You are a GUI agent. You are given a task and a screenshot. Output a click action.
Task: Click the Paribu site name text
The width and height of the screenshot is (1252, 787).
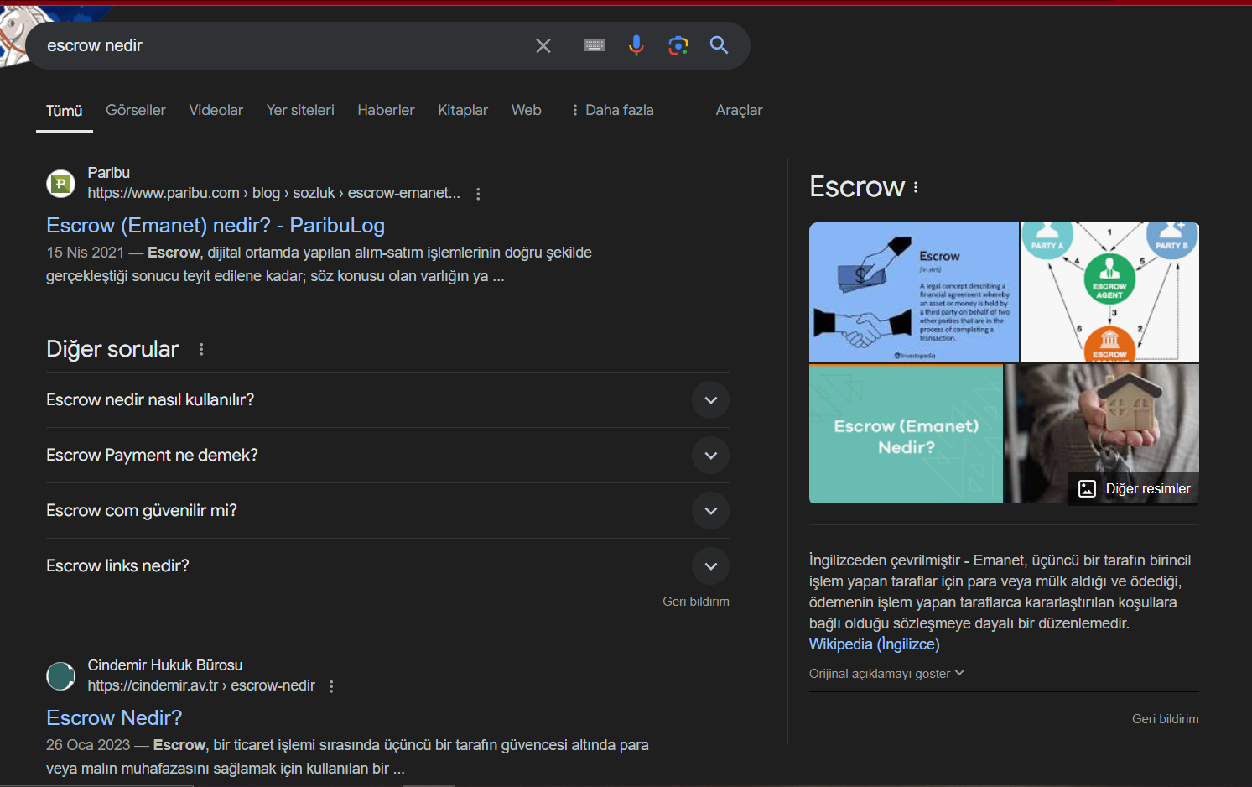point(109,173)
